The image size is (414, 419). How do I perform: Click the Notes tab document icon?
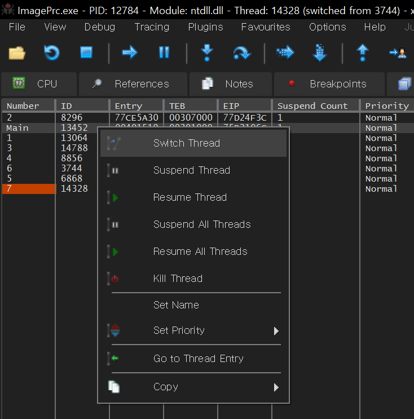[x=208, y=83]
